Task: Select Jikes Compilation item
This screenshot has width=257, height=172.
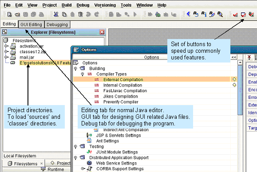Action: click(x=120, y=96)
